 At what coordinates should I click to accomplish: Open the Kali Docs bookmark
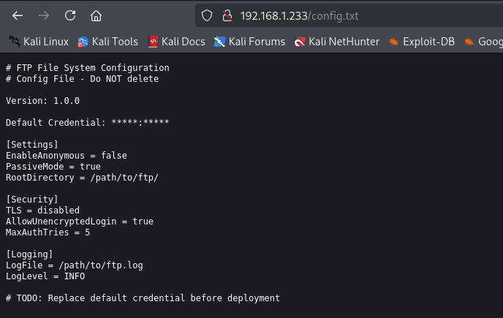pyautogui.click(x=184, y=42)
